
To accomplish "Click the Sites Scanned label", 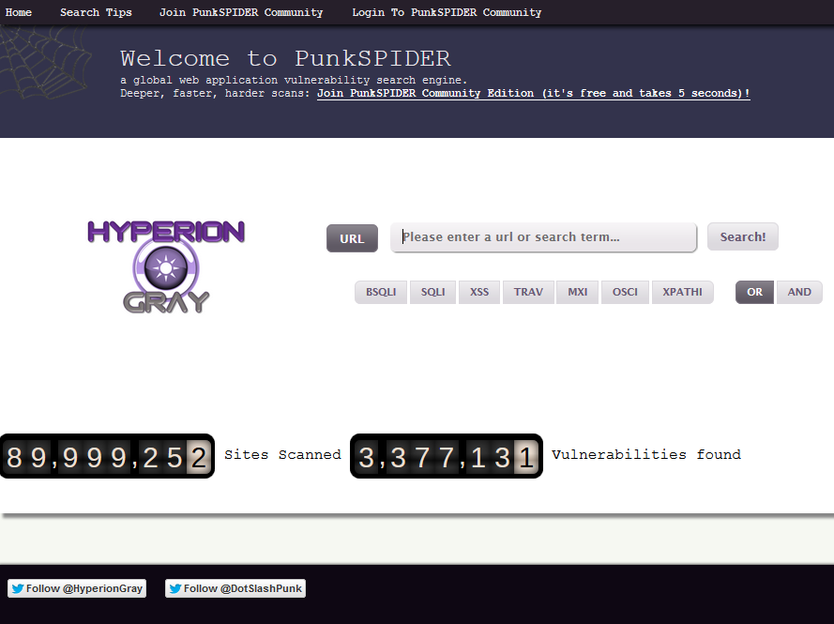I will point(282,455).
